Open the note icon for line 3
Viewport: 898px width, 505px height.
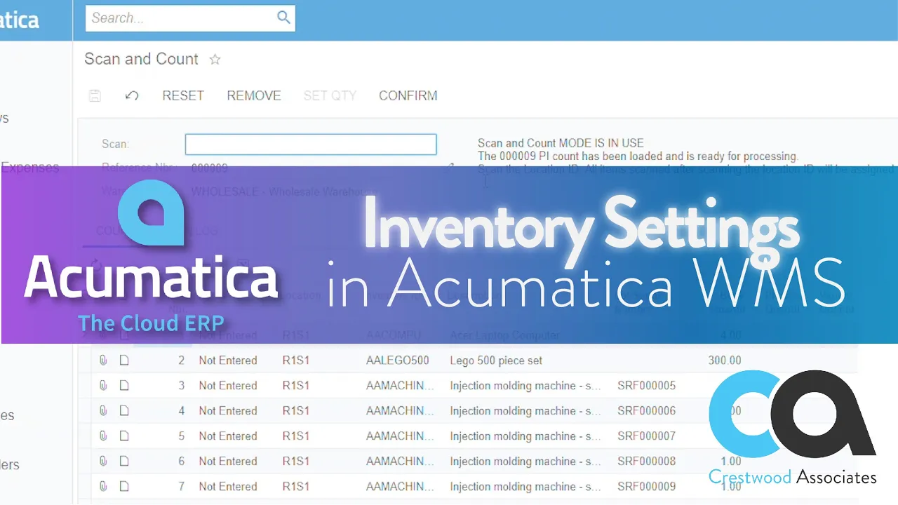[124, 386]
